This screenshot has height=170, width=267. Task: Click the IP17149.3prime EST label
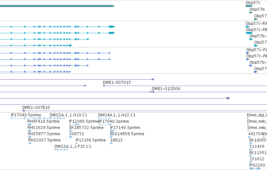point(125,128)
